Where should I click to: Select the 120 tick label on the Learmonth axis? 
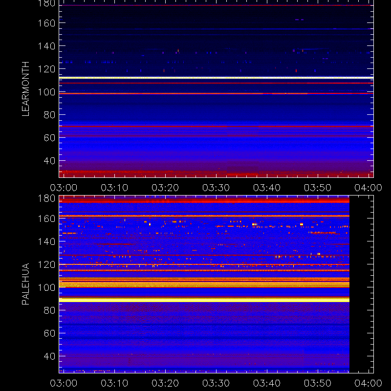pos(46,69)
